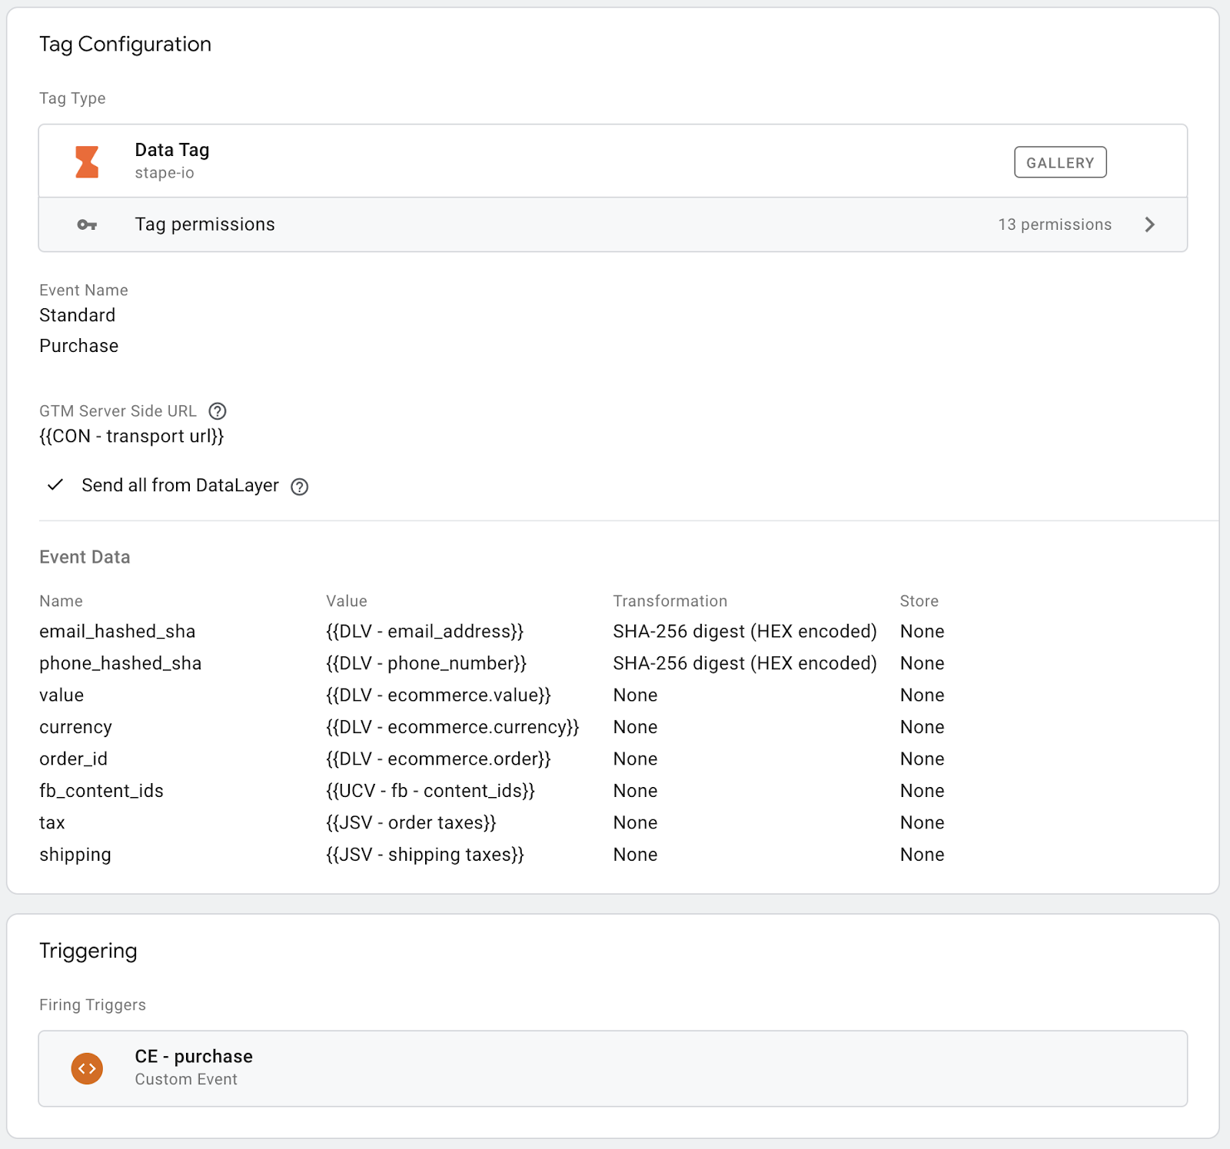Select {{JSV - shipping taxes}} value cell
The image size is (1230, 1149).
[x=425, y=855]
